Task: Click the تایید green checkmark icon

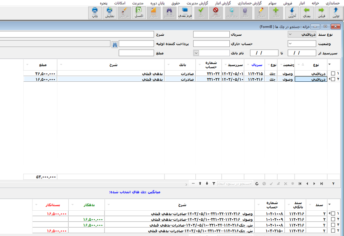Action: (x=201, y=13)
